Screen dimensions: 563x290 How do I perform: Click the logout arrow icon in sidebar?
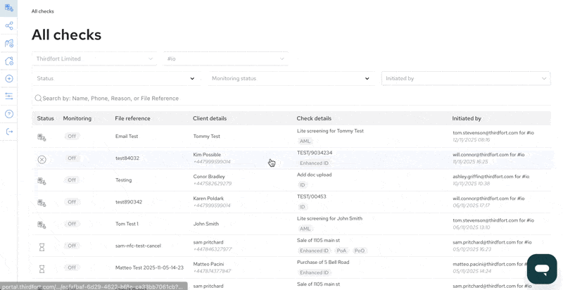point(9,132)
